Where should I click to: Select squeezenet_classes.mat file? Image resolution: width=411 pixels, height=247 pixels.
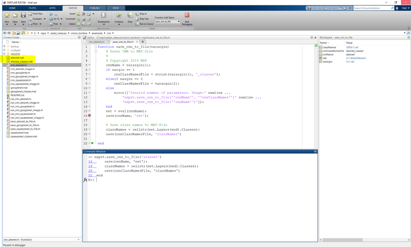(x=24, y=136)
